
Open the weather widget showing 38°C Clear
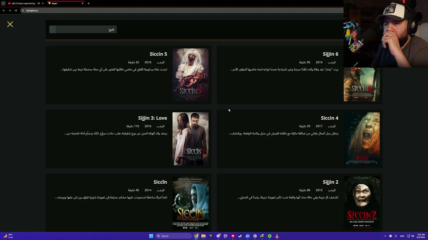tap(8, 236)
